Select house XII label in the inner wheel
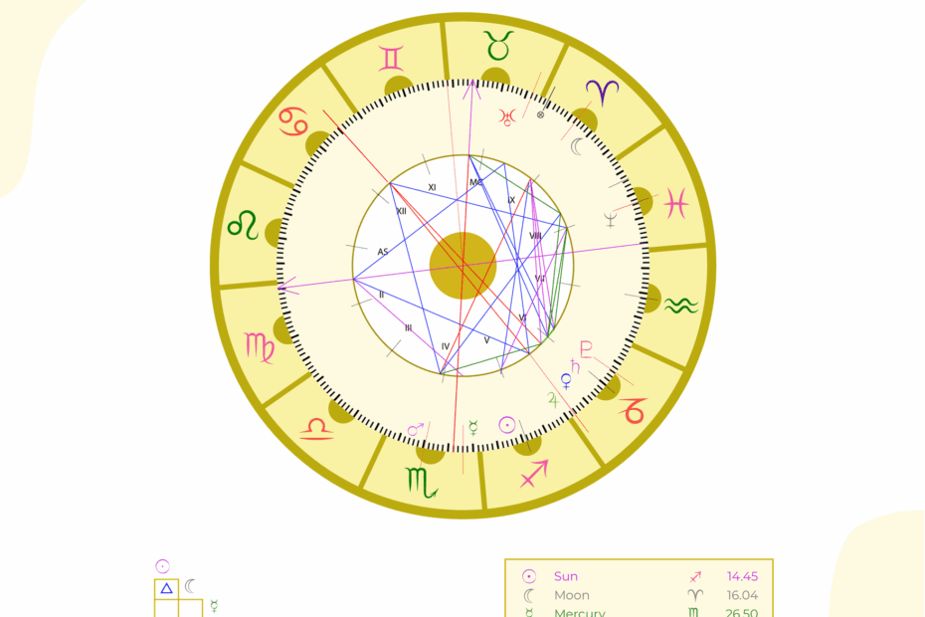925x617 pixels. 402,211
